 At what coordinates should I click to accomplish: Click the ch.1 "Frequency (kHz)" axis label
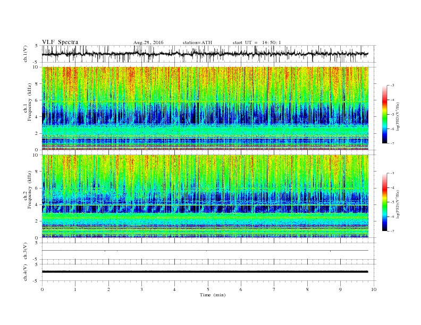pos(30,102)
